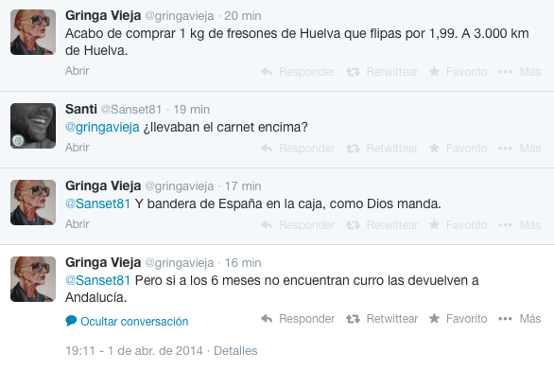The height and width of the screenshot is (370, 554).
Task: Click three-dots Más icon on first tweet
Action: 505,72
